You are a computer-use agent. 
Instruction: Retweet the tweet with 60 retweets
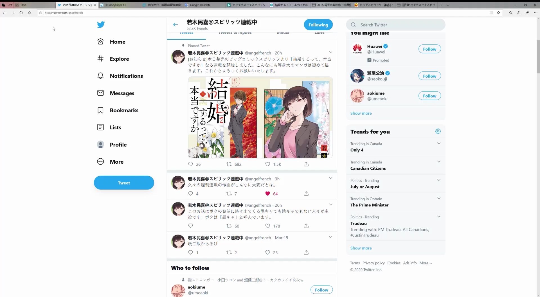click(229, 226)
